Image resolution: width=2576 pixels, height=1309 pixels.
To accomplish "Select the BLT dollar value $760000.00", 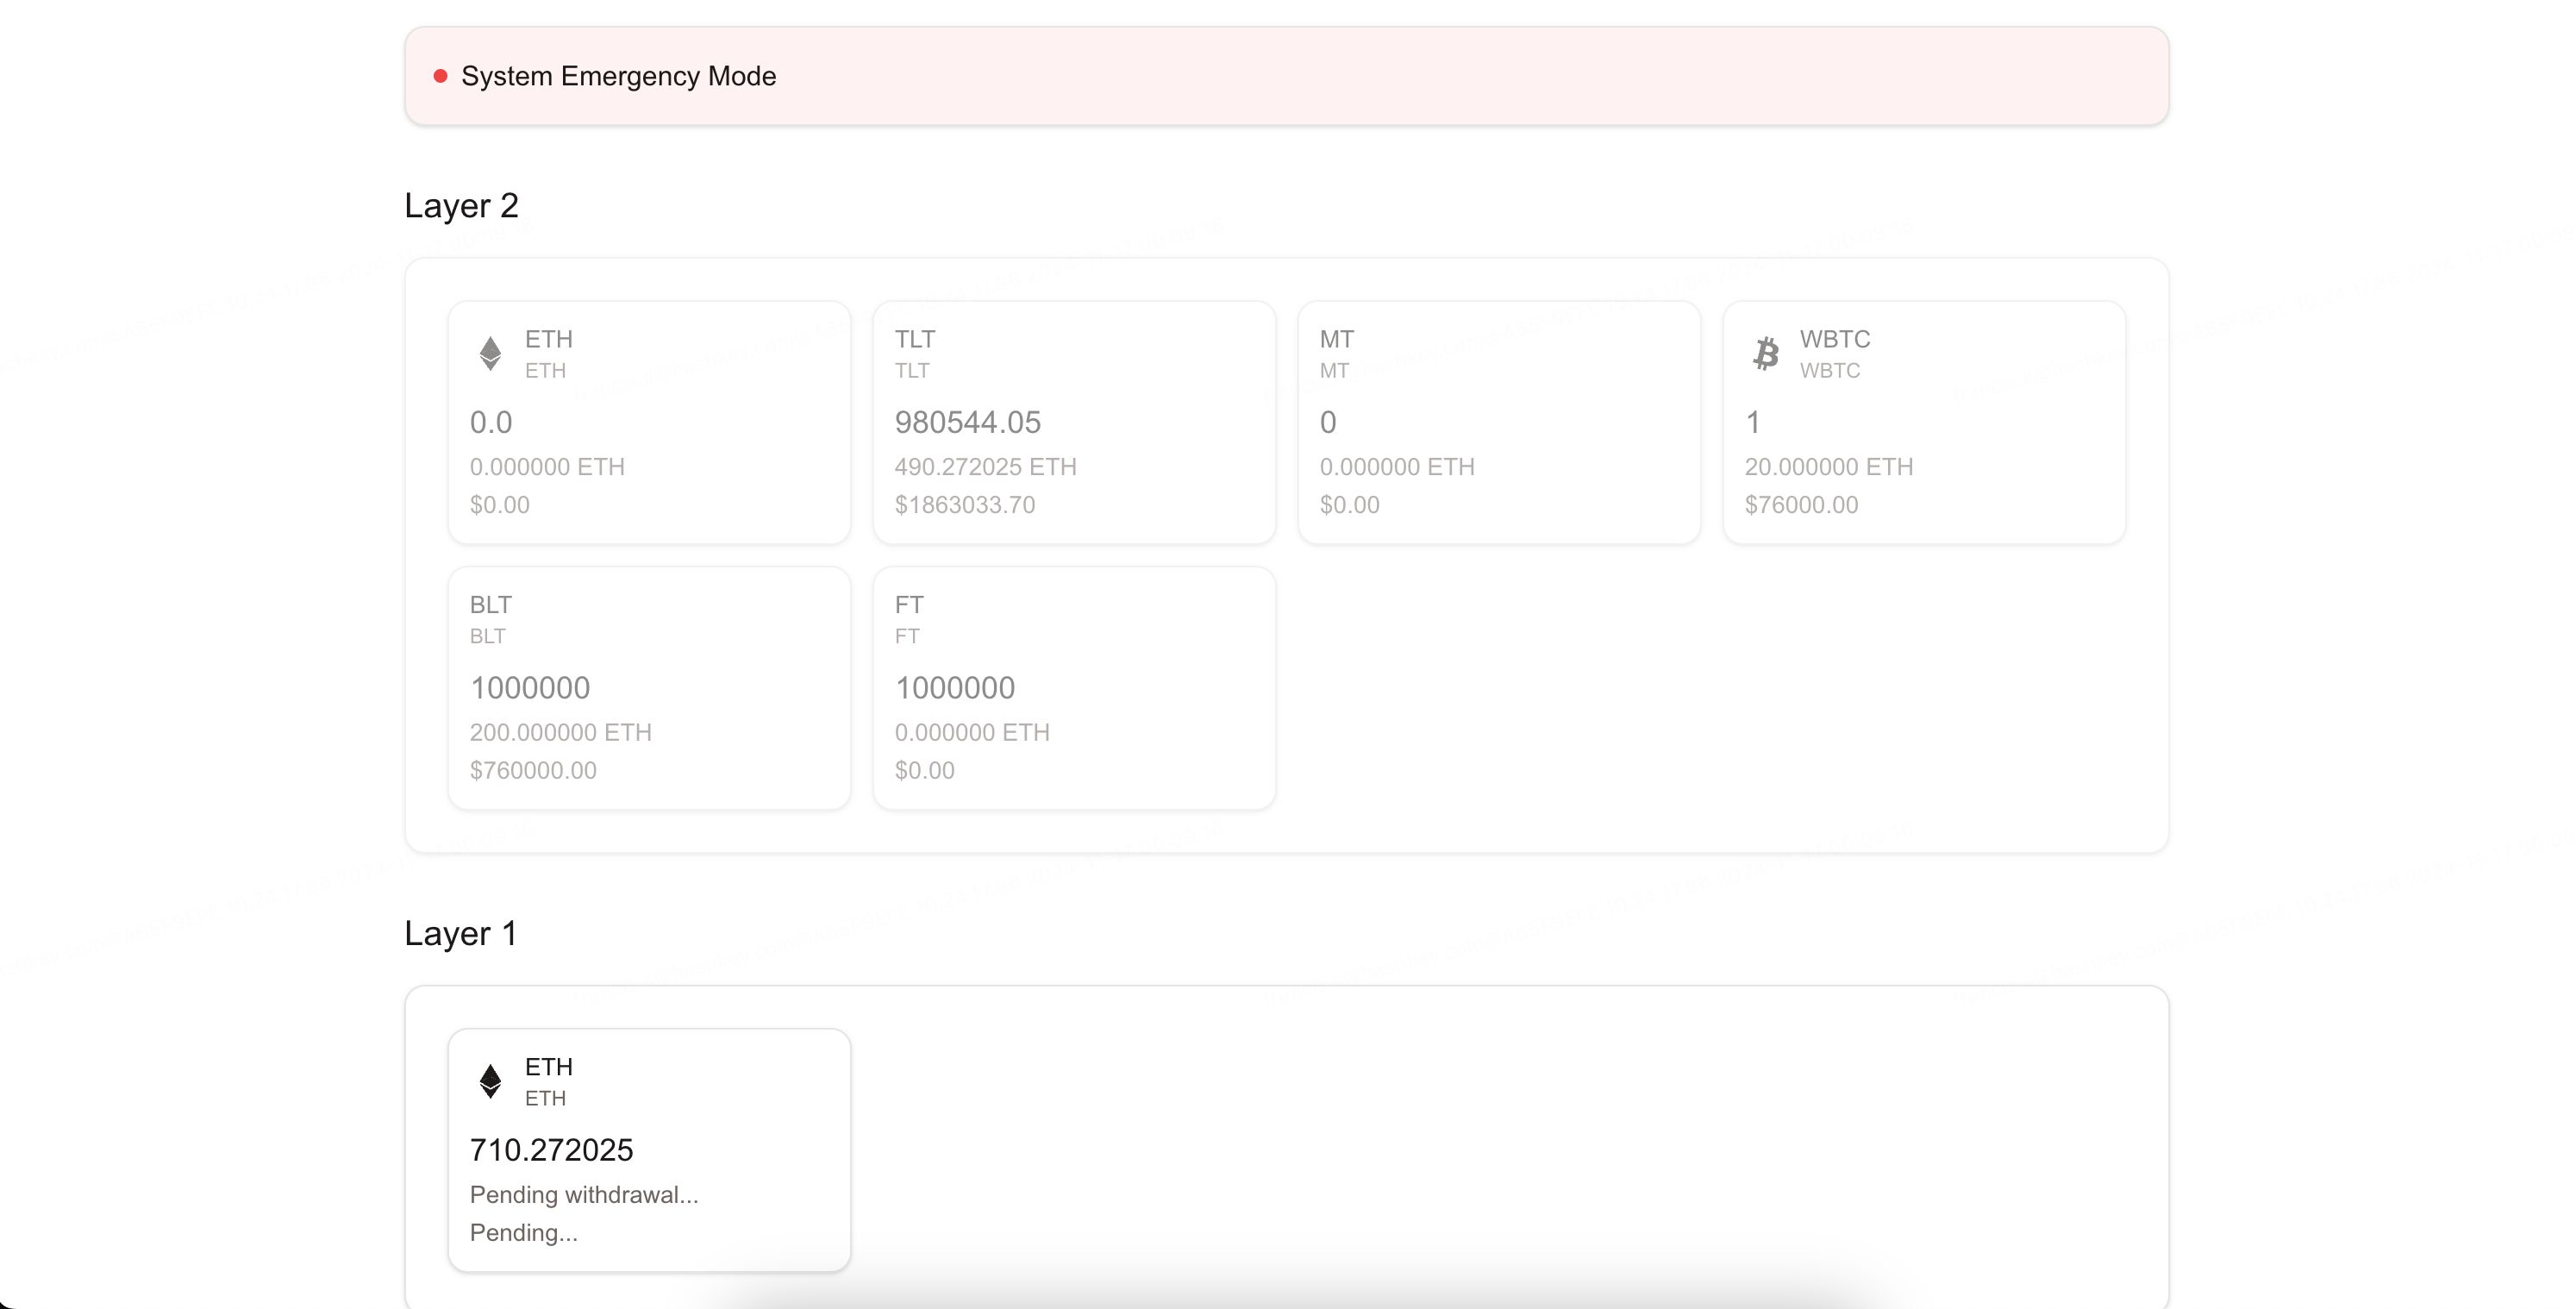I will click(533, 771).
